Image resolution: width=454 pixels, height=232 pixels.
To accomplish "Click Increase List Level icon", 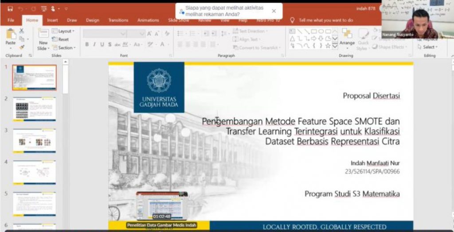I will [x=214, y=34].
